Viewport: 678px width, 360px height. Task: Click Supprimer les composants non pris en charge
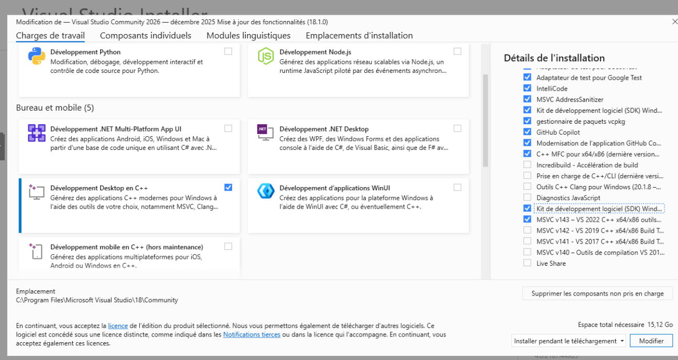pyautogui.click(x=597, y=293)
